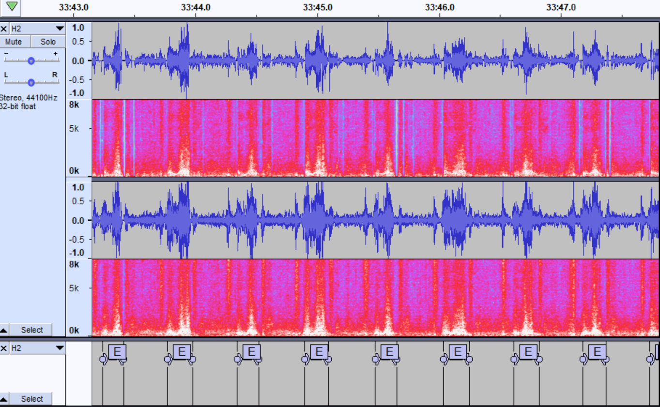
Task: Close the H2 label track
Action: click(x=4, y=348)
